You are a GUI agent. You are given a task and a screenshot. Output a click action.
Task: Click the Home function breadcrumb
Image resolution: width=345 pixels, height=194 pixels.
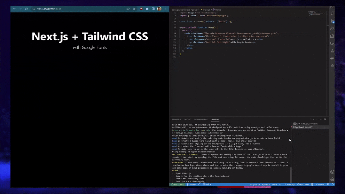pos(217,10)
